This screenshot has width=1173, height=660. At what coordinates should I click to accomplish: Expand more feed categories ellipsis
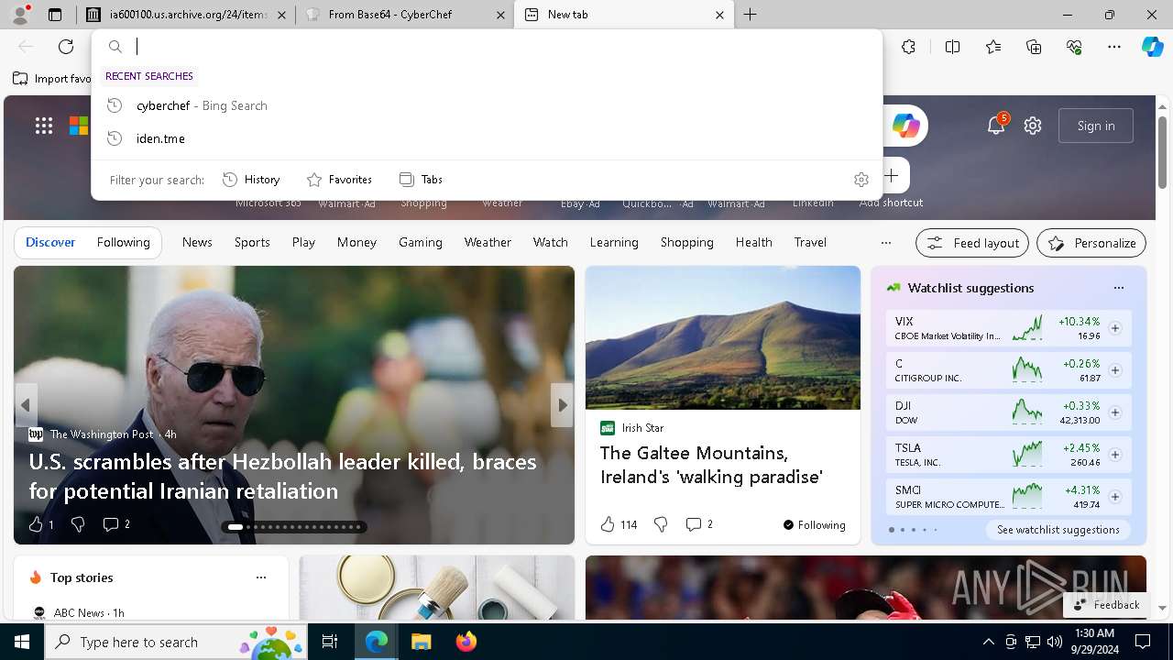coord(885,243)
